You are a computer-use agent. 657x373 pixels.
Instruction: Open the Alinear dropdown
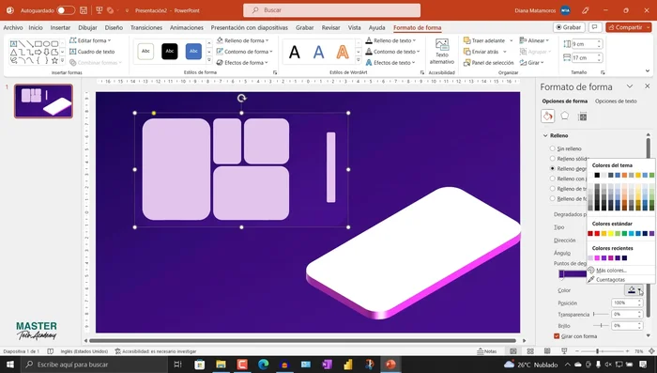click(x=534, y=40)
